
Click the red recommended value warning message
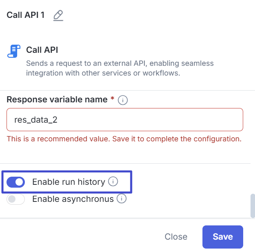(x=124, y=139)
